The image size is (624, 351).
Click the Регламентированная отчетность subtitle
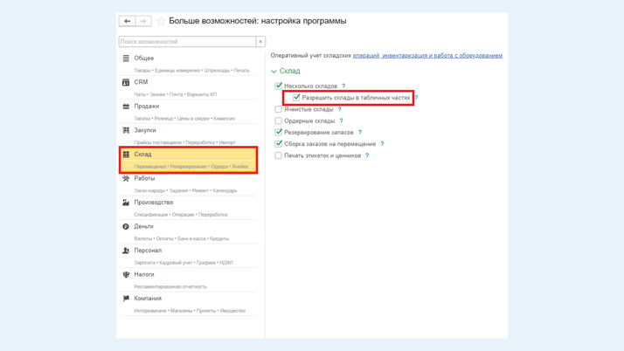click(x=170, y=286)
